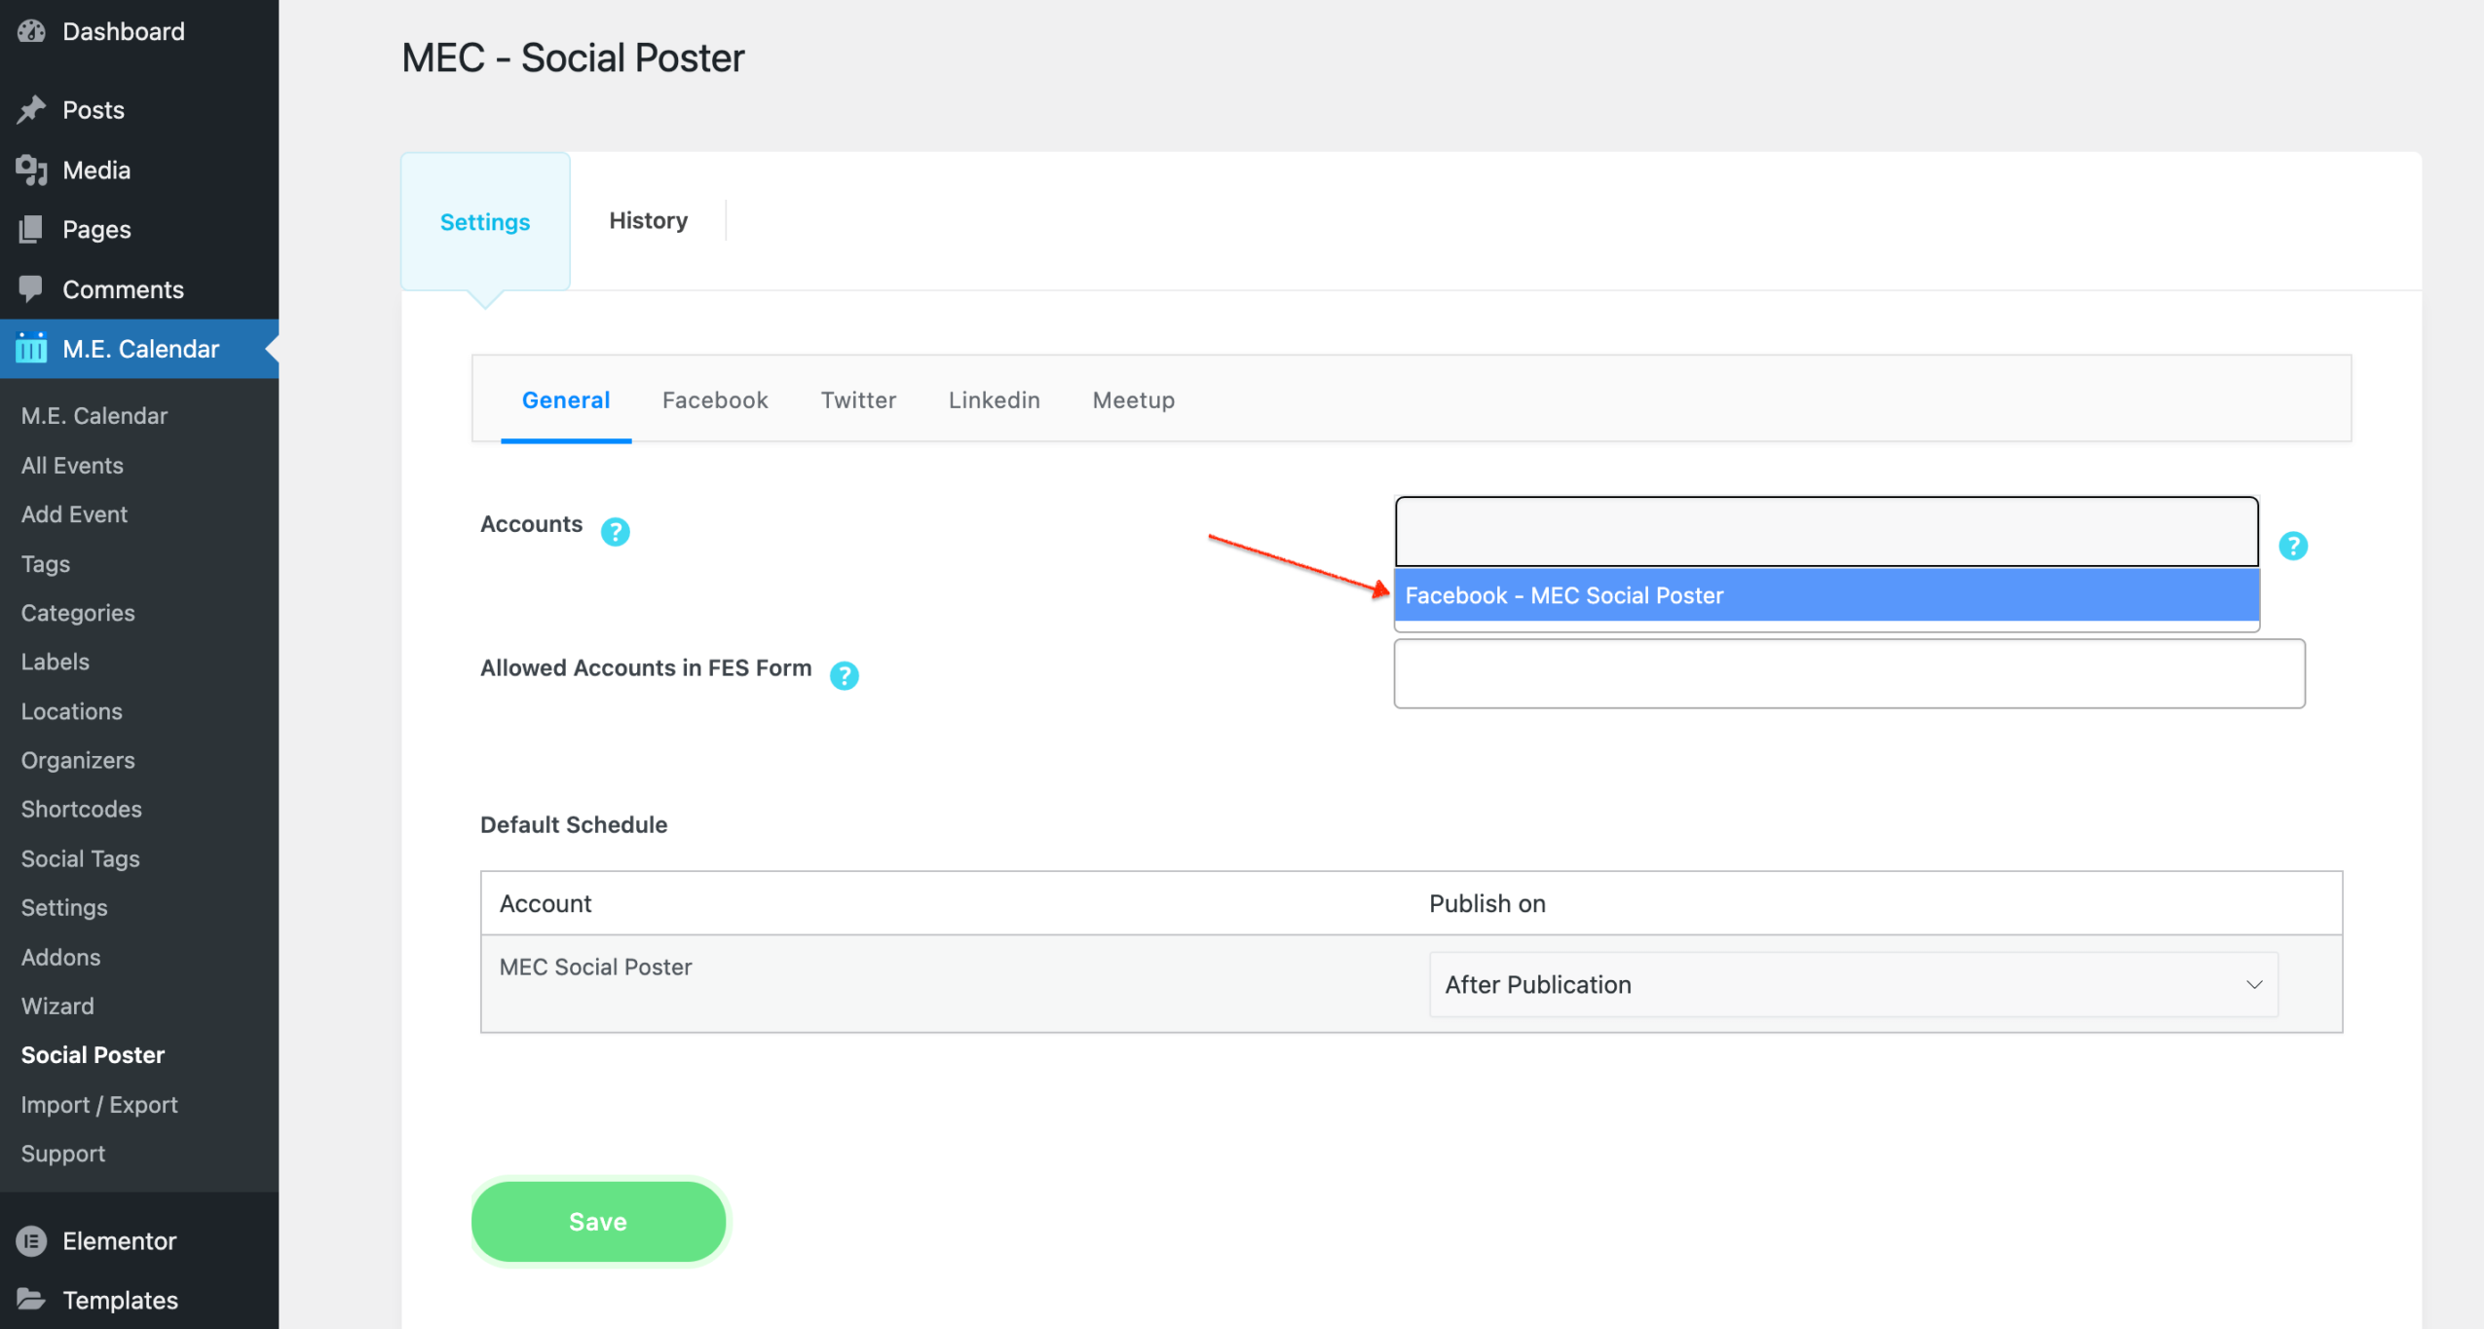Open Templates menu in sidebar
The image size is (2484, 1329).
click(x=139, y=1299)
